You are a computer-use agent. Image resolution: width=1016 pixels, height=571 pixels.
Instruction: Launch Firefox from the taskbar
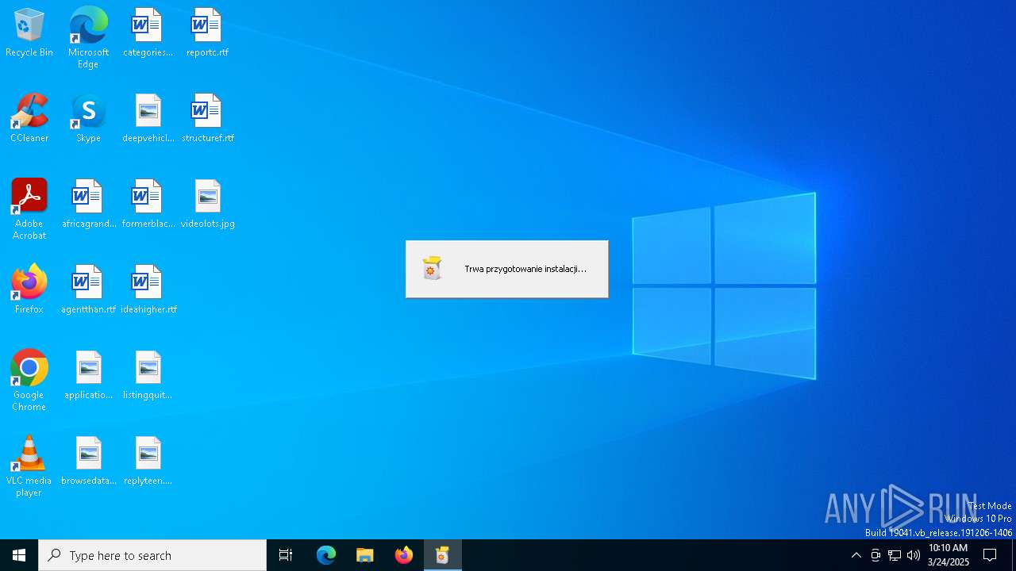point(403,555)
